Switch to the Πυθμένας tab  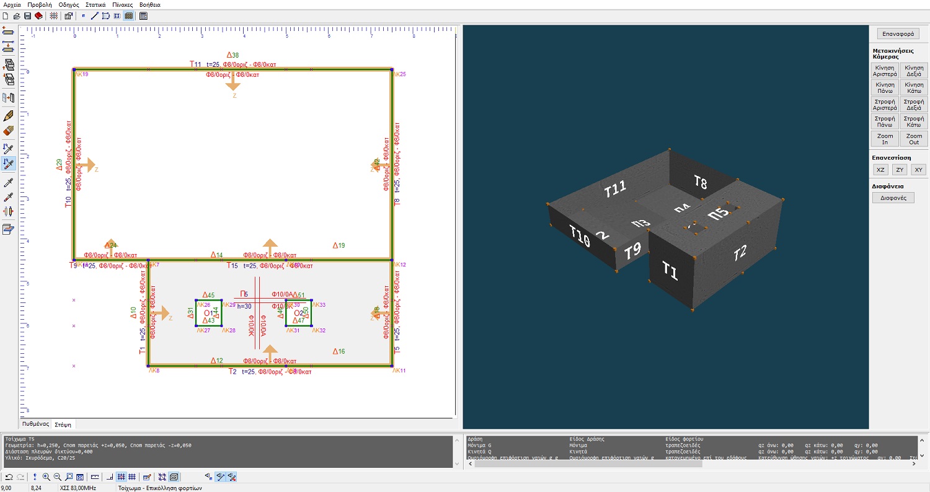tap(35, 424)
